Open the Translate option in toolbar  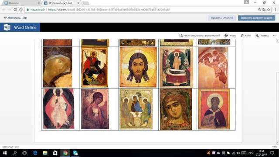click(262, 36)
